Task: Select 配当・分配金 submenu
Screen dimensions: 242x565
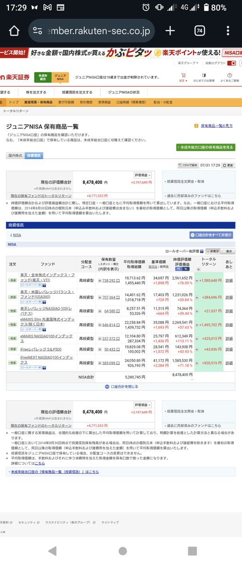Action: [163, 102]
